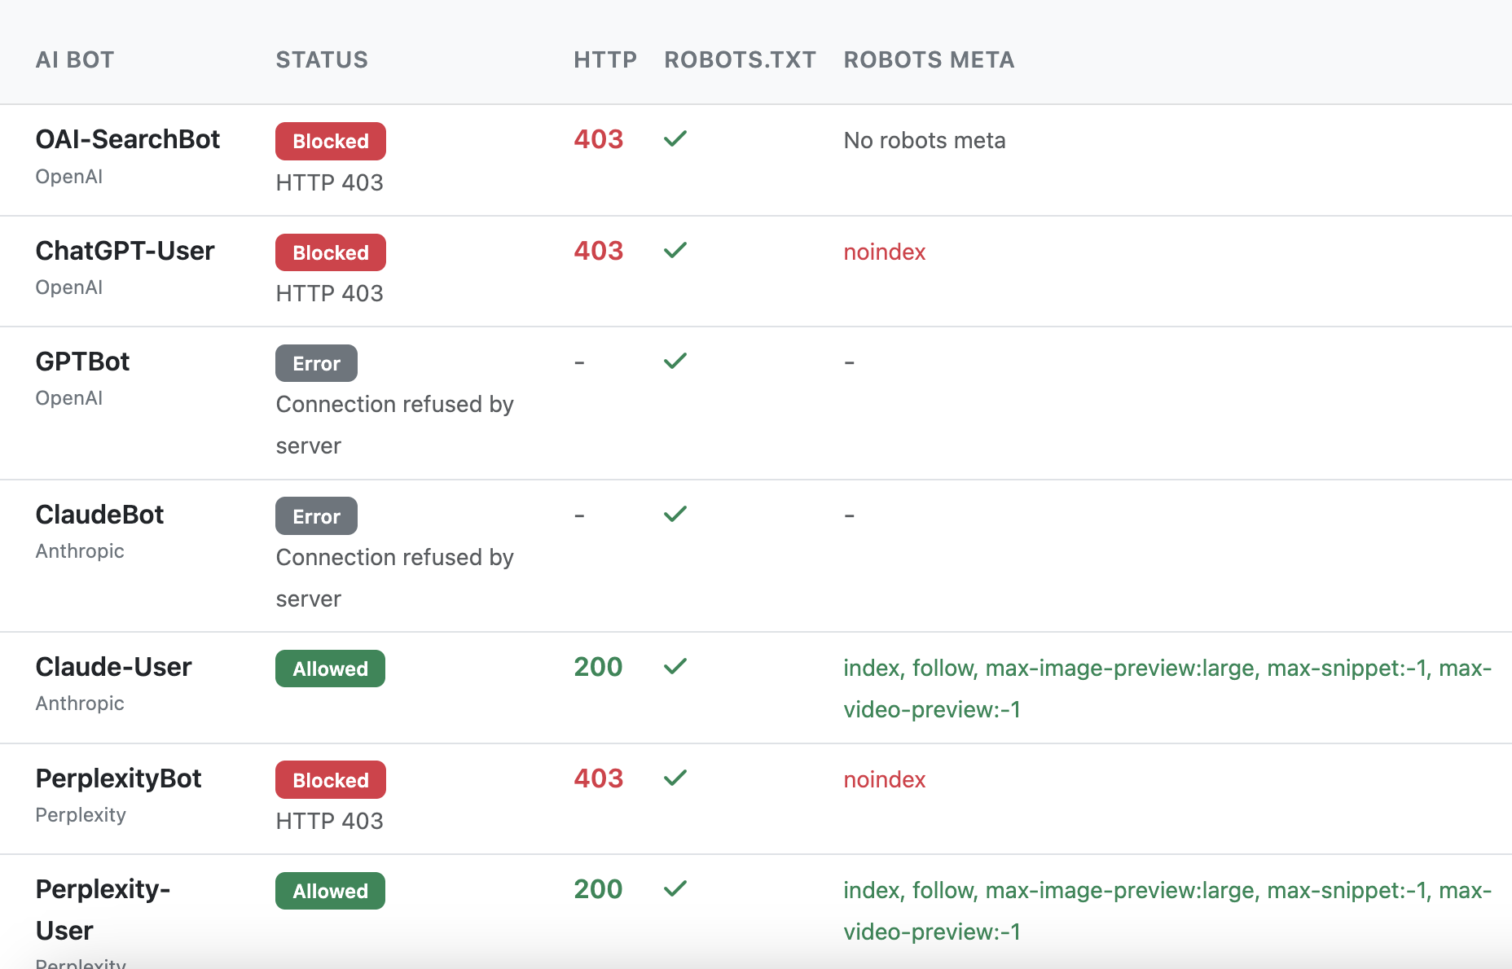Viewport: 1512px width, 969px height.
Task: Click the 200 HTTP code for Perplexity-User
Action: pos(598,889)
